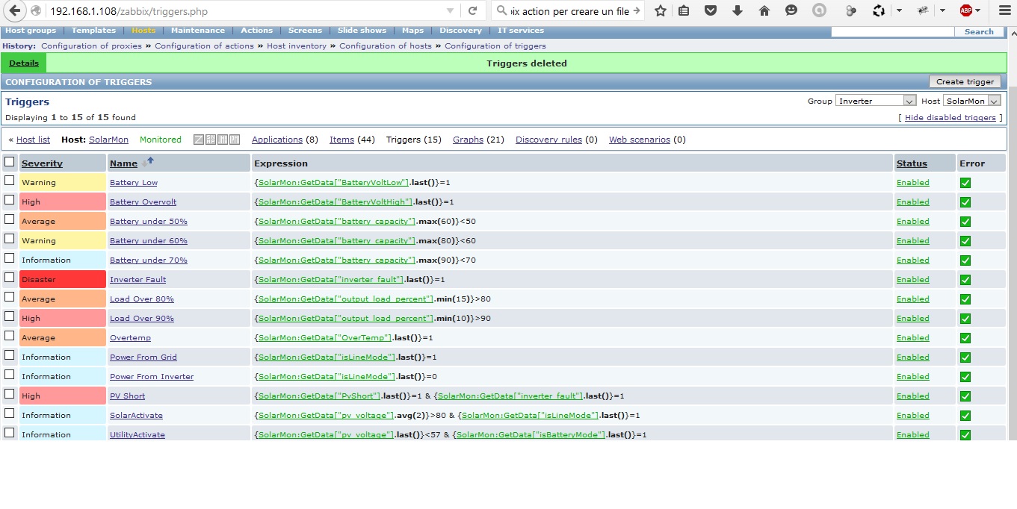Sort triggers by the Severity column header
This screenshot has height=509, width=1017.
pos(42,163)
